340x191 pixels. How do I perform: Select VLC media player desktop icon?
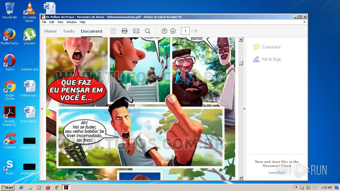(29, 12)
